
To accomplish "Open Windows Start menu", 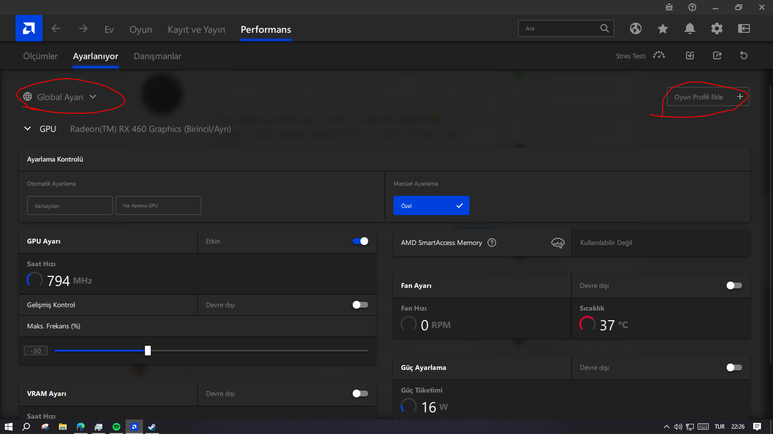I will tap(8, 427).
